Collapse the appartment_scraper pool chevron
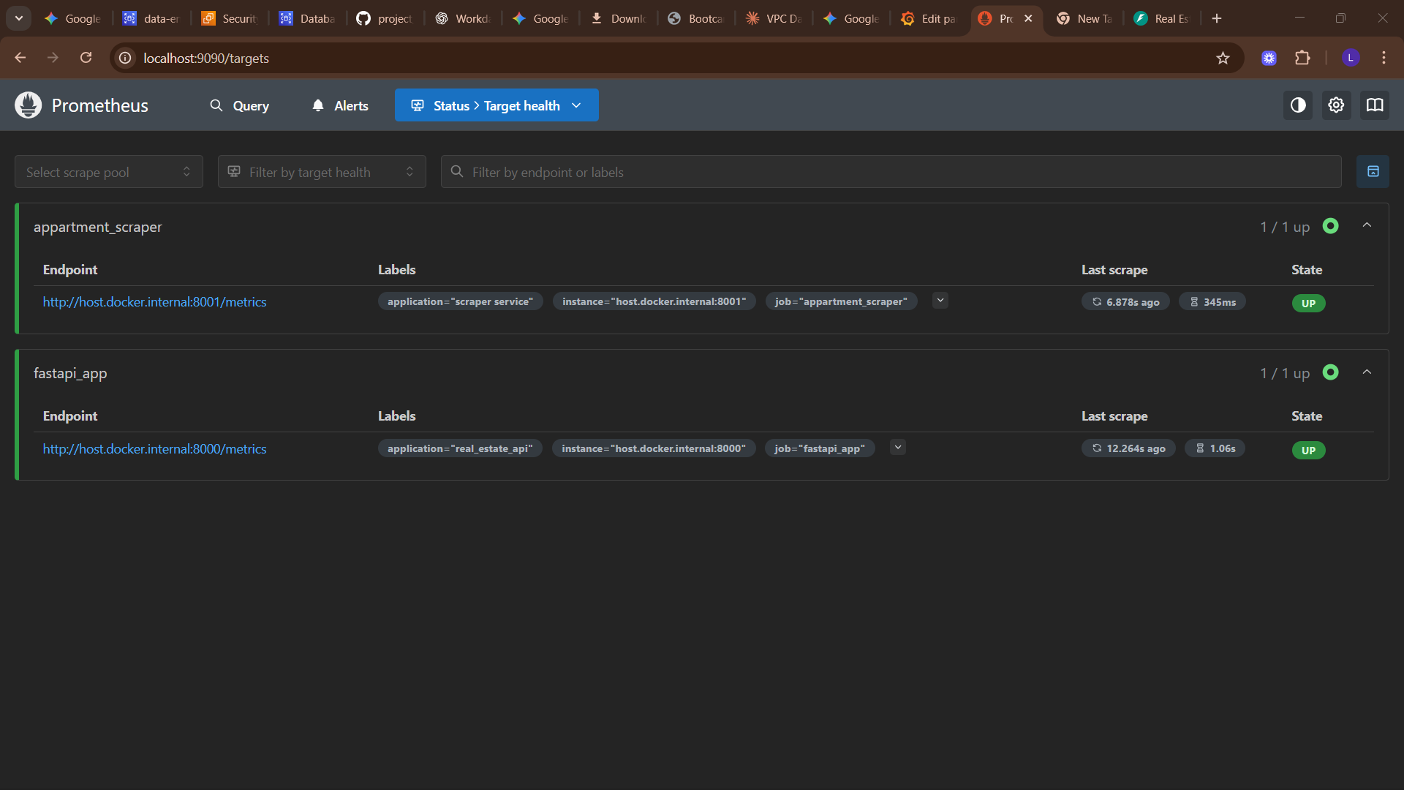Screen dimensions: 1404x790 point(1367,225)
